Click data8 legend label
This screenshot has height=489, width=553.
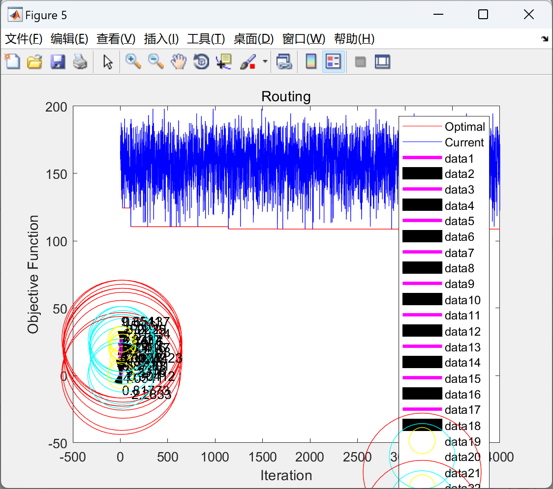(x=459, y=268)
